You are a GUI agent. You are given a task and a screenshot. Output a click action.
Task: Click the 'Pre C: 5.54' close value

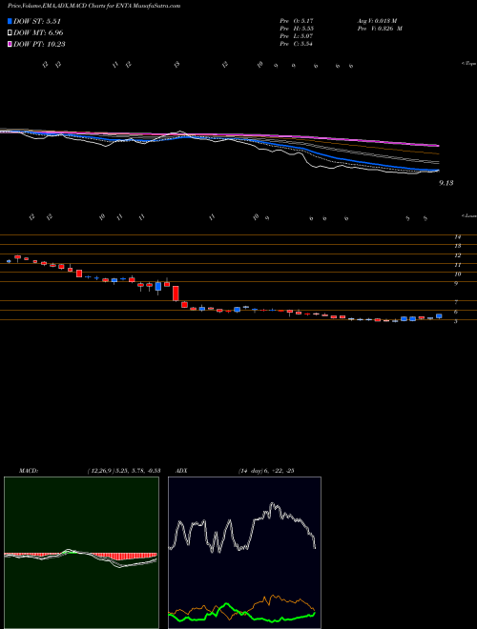coord(297,44)
